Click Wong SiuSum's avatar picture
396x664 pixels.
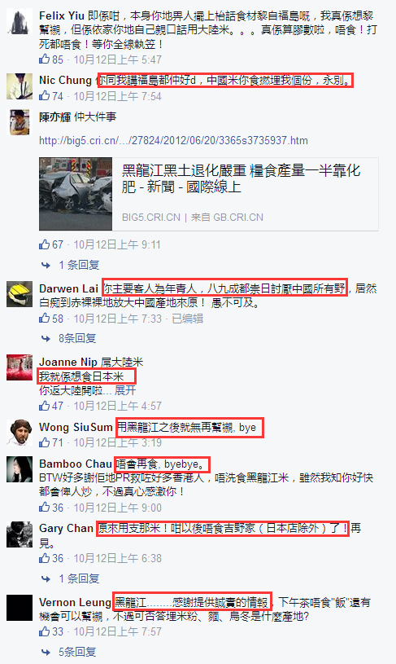[20, 432]
